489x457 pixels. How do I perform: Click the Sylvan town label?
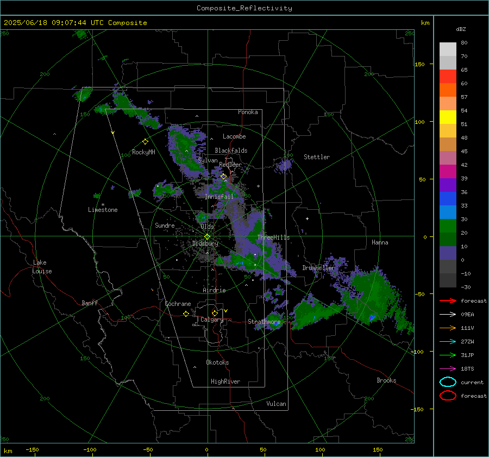click(208, 160)
